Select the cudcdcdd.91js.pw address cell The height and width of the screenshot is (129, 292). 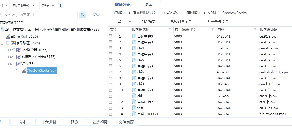[x=274, y=72]
